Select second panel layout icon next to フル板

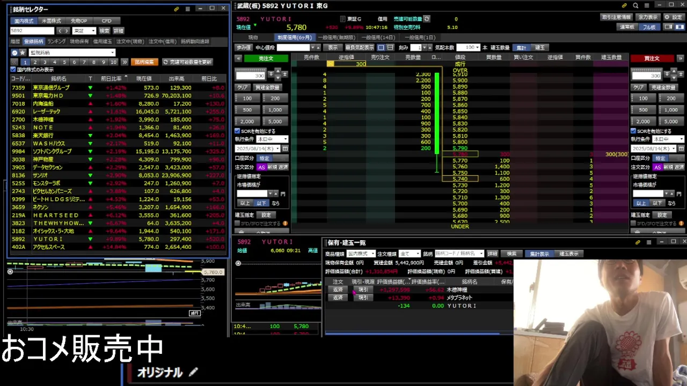click(x=679, y=27)
